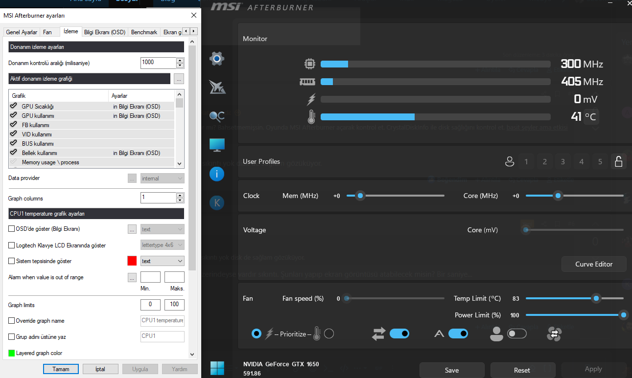Image resolution: width=632 pixels, height=378 pixels.
Task: Close the MSI Afterburner ayarları dialog
Action: (193, 15)
